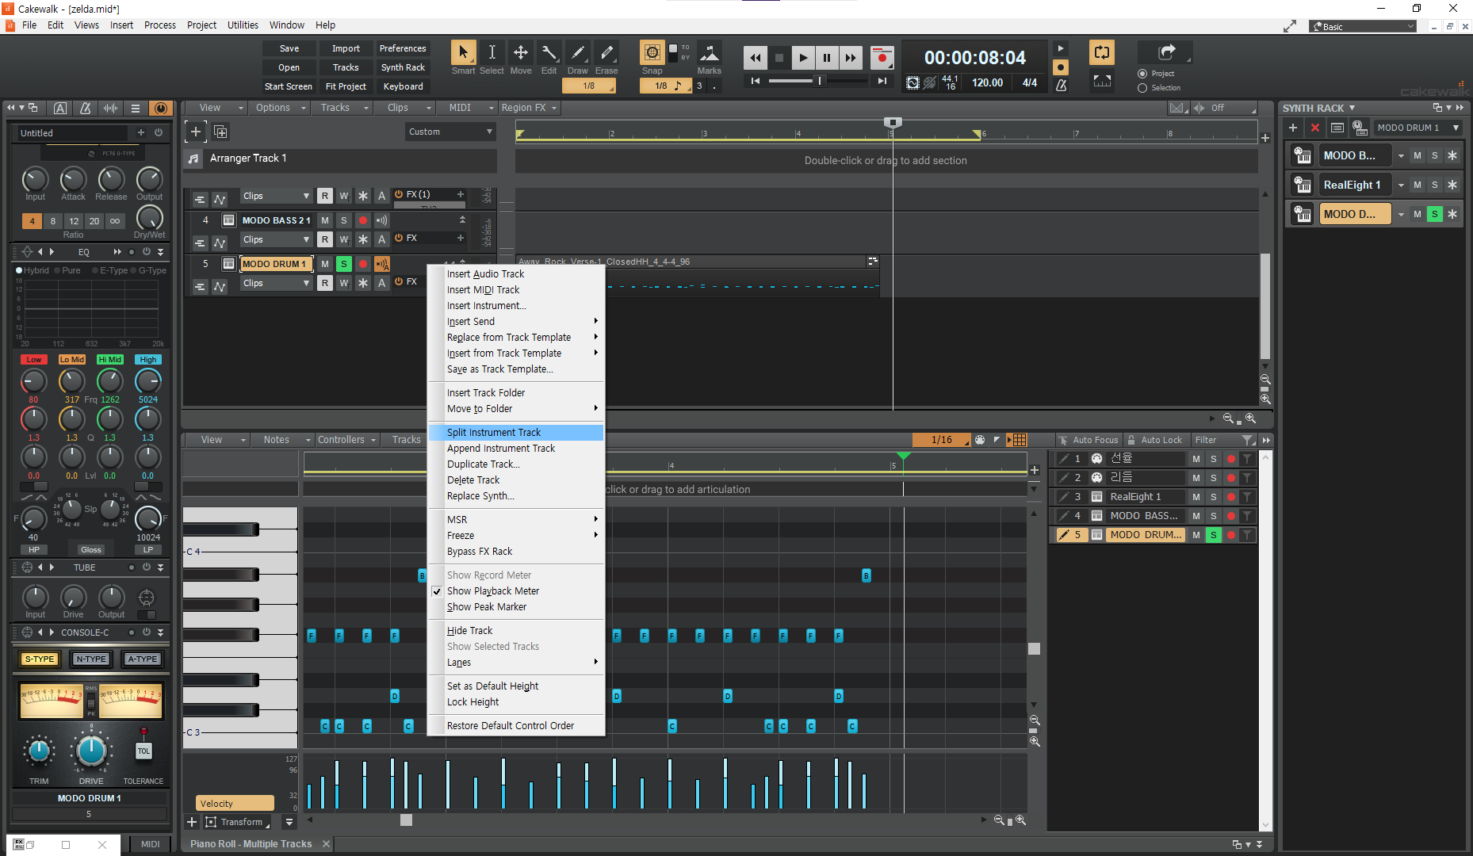Open the Basic workspace dropdown

1362,26
